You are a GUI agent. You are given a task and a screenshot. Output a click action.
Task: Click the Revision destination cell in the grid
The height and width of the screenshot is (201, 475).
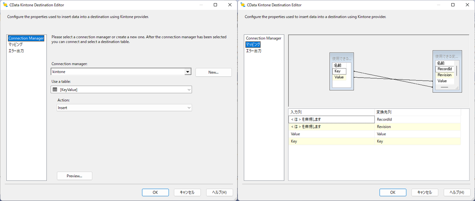tap(418, 127)
